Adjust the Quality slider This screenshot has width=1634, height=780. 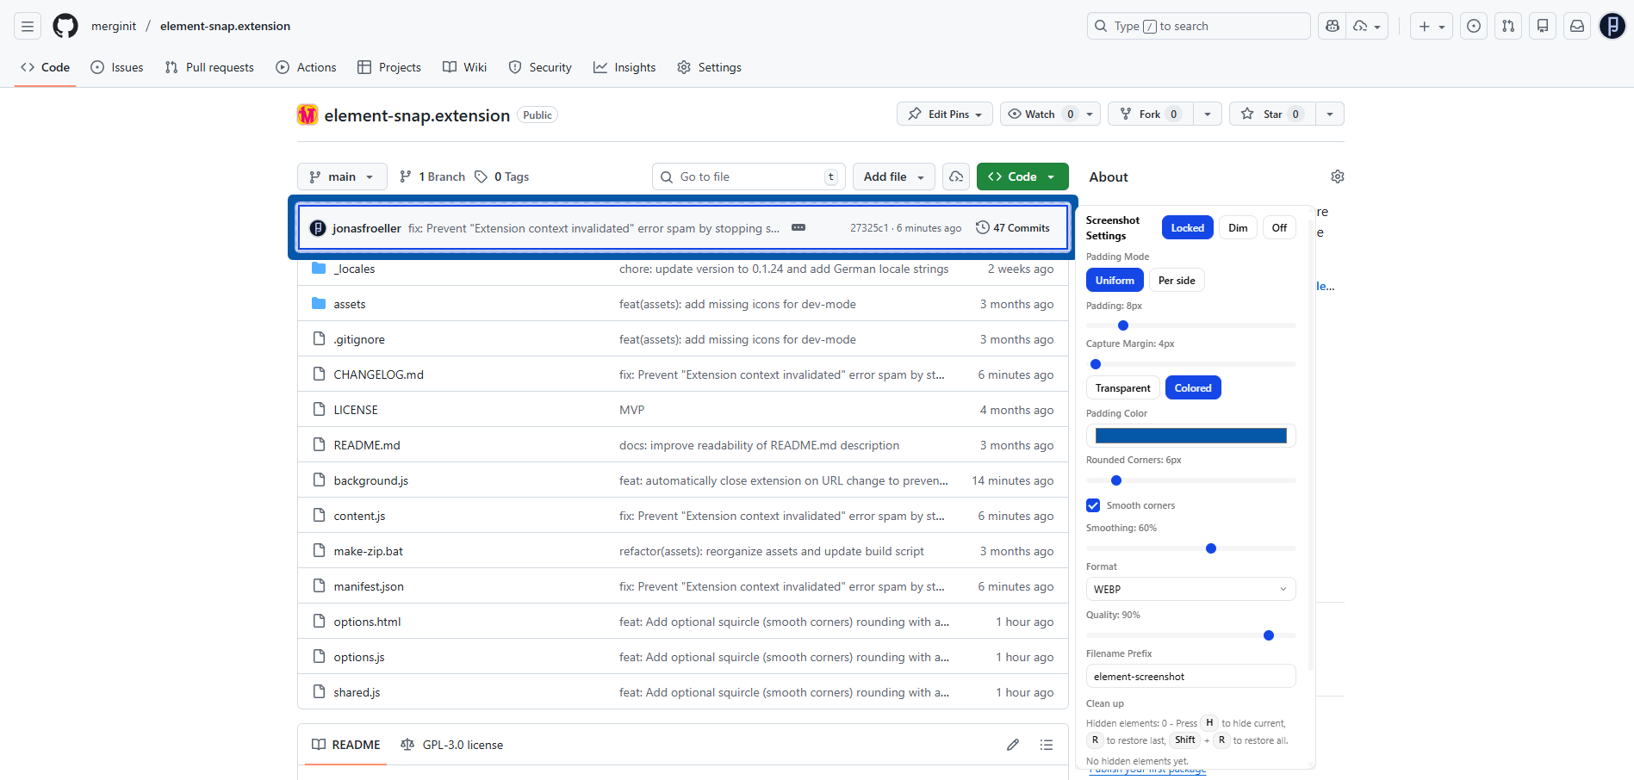click(x=1268, y=635)
